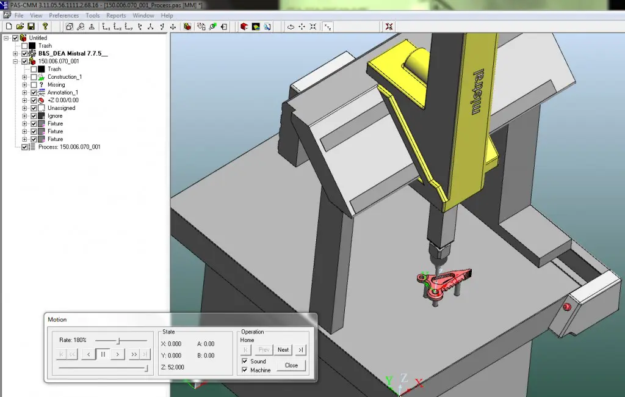Image resolution: width=625 pixels, height=397 pixels.
Task: Open the File menu
Action: pyautogui.click(x=19, y=15)
